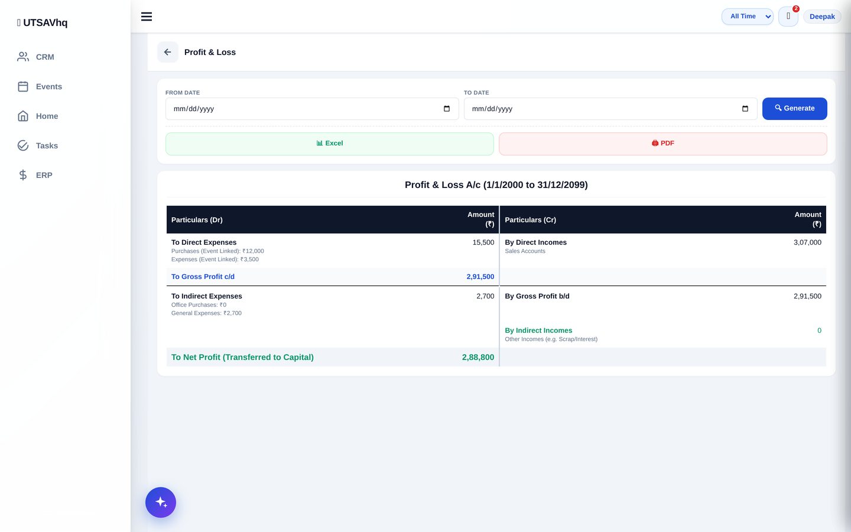Click By Gross Profit b/d entry
Image resolution: width=851 pixels, height=532 pixels.
coord(537,296)
